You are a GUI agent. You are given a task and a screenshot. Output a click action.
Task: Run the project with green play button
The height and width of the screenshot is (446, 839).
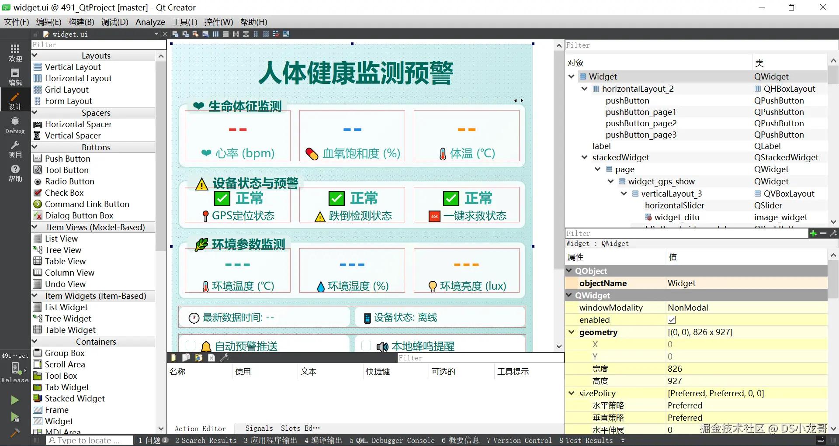[x=15, y=400]
